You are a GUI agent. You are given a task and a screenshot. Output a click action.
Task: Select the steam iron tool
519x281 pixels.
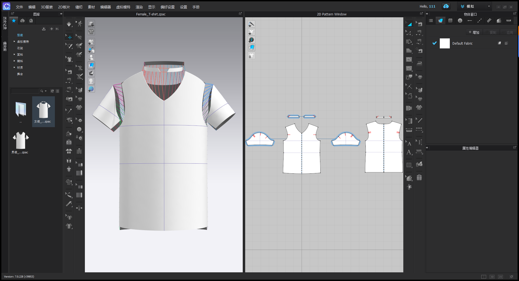pos(419,63)
